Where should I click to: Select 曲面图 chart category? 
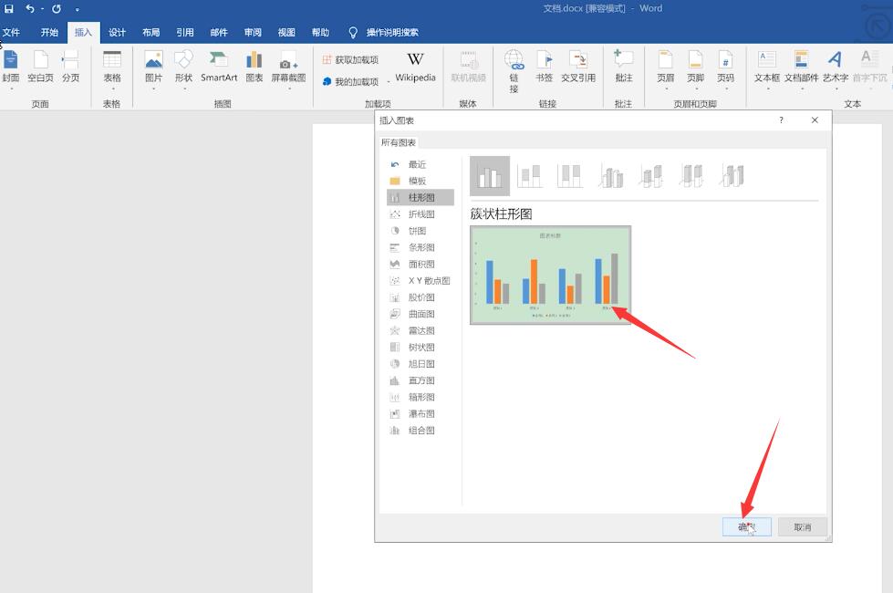421,313
